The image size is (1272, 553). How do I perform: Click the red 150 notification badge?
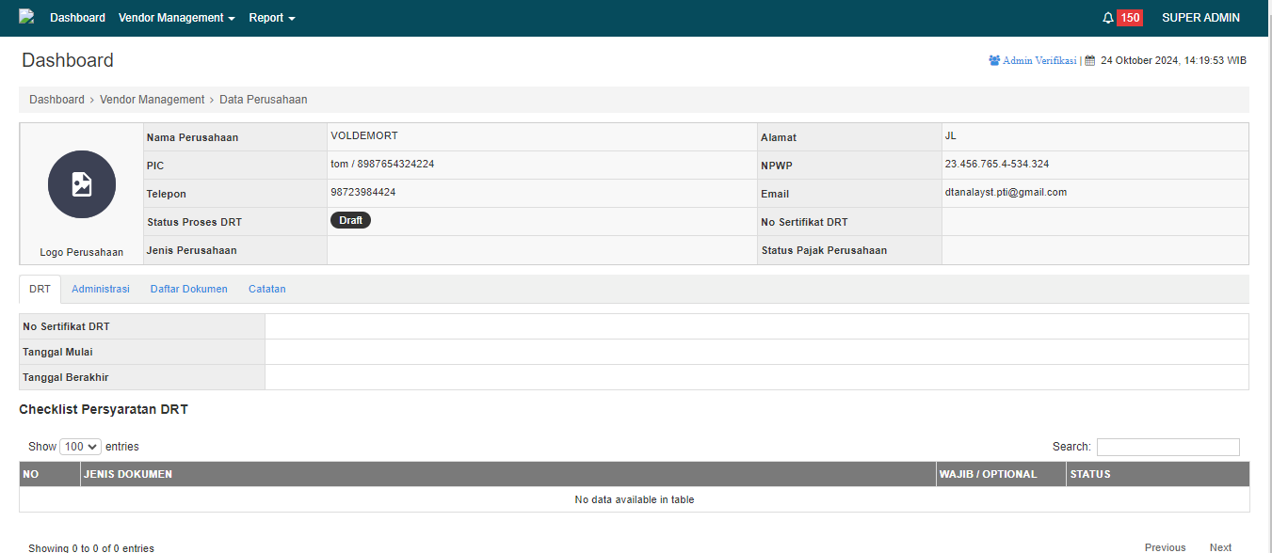point(1130,18)
